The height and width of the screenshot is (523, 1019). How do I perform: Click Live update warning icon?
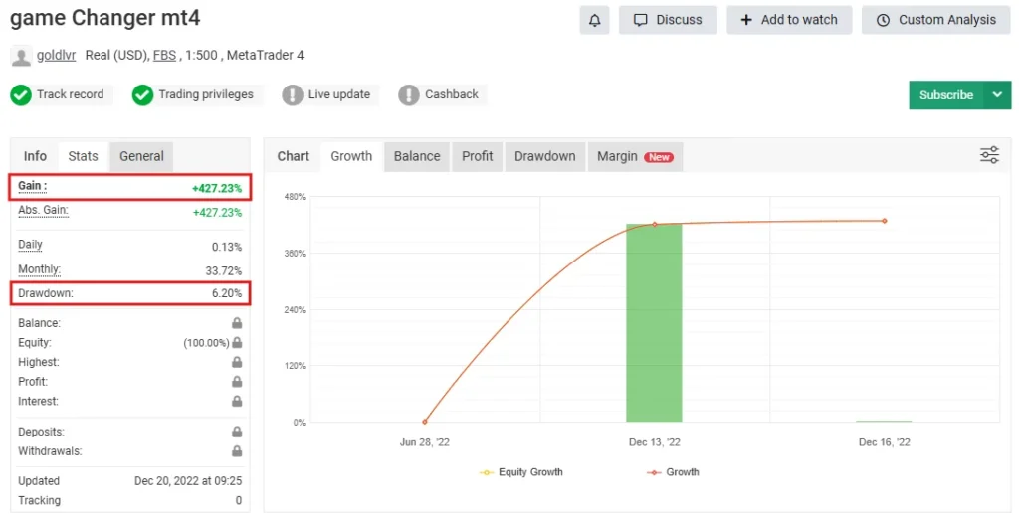[293, 94]
